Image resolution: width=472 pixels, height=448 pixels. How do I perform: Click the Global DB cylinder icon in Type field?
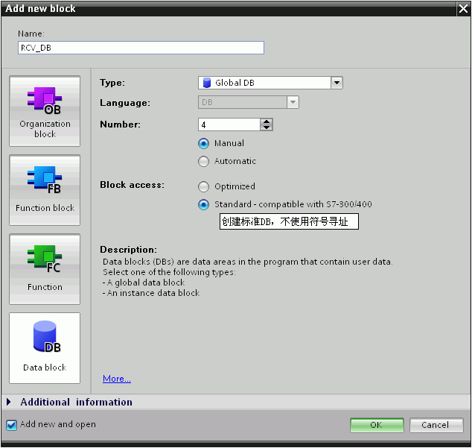coord(206,83)
